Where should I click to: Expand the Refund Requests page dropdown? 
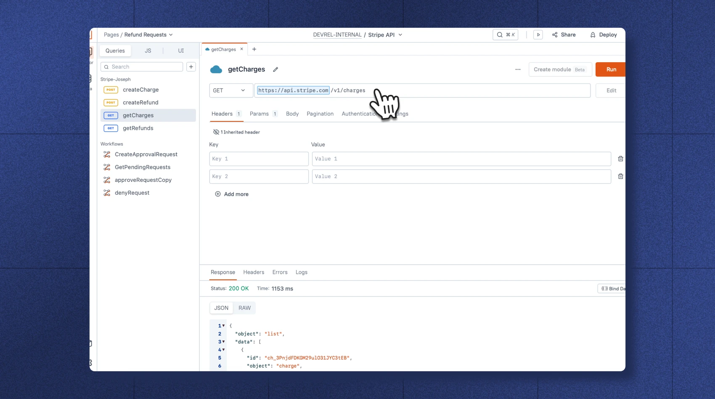170,34
